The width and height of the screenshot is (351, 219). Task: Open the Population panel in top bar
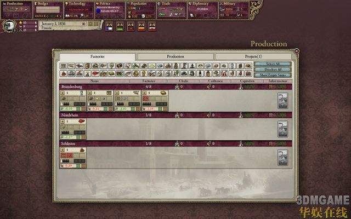point(140,10)
